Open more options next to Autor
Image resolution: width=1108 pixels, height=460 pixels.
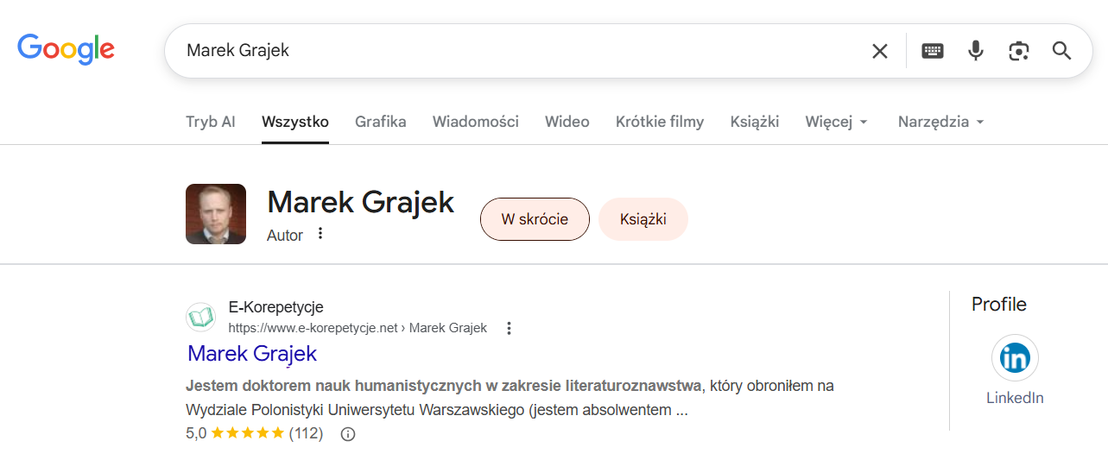320,234
